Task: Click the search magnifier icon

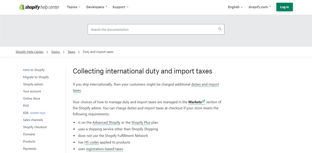Action: (x=220, y=29)
